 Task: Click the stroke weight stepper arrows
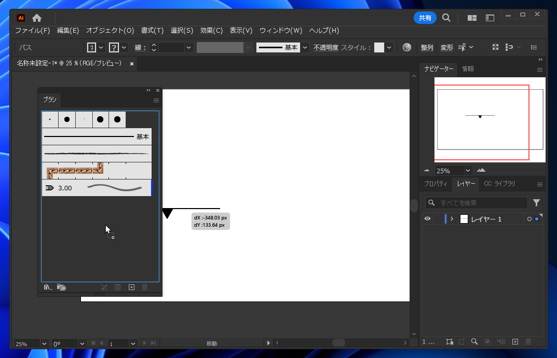tap(154, 47)
